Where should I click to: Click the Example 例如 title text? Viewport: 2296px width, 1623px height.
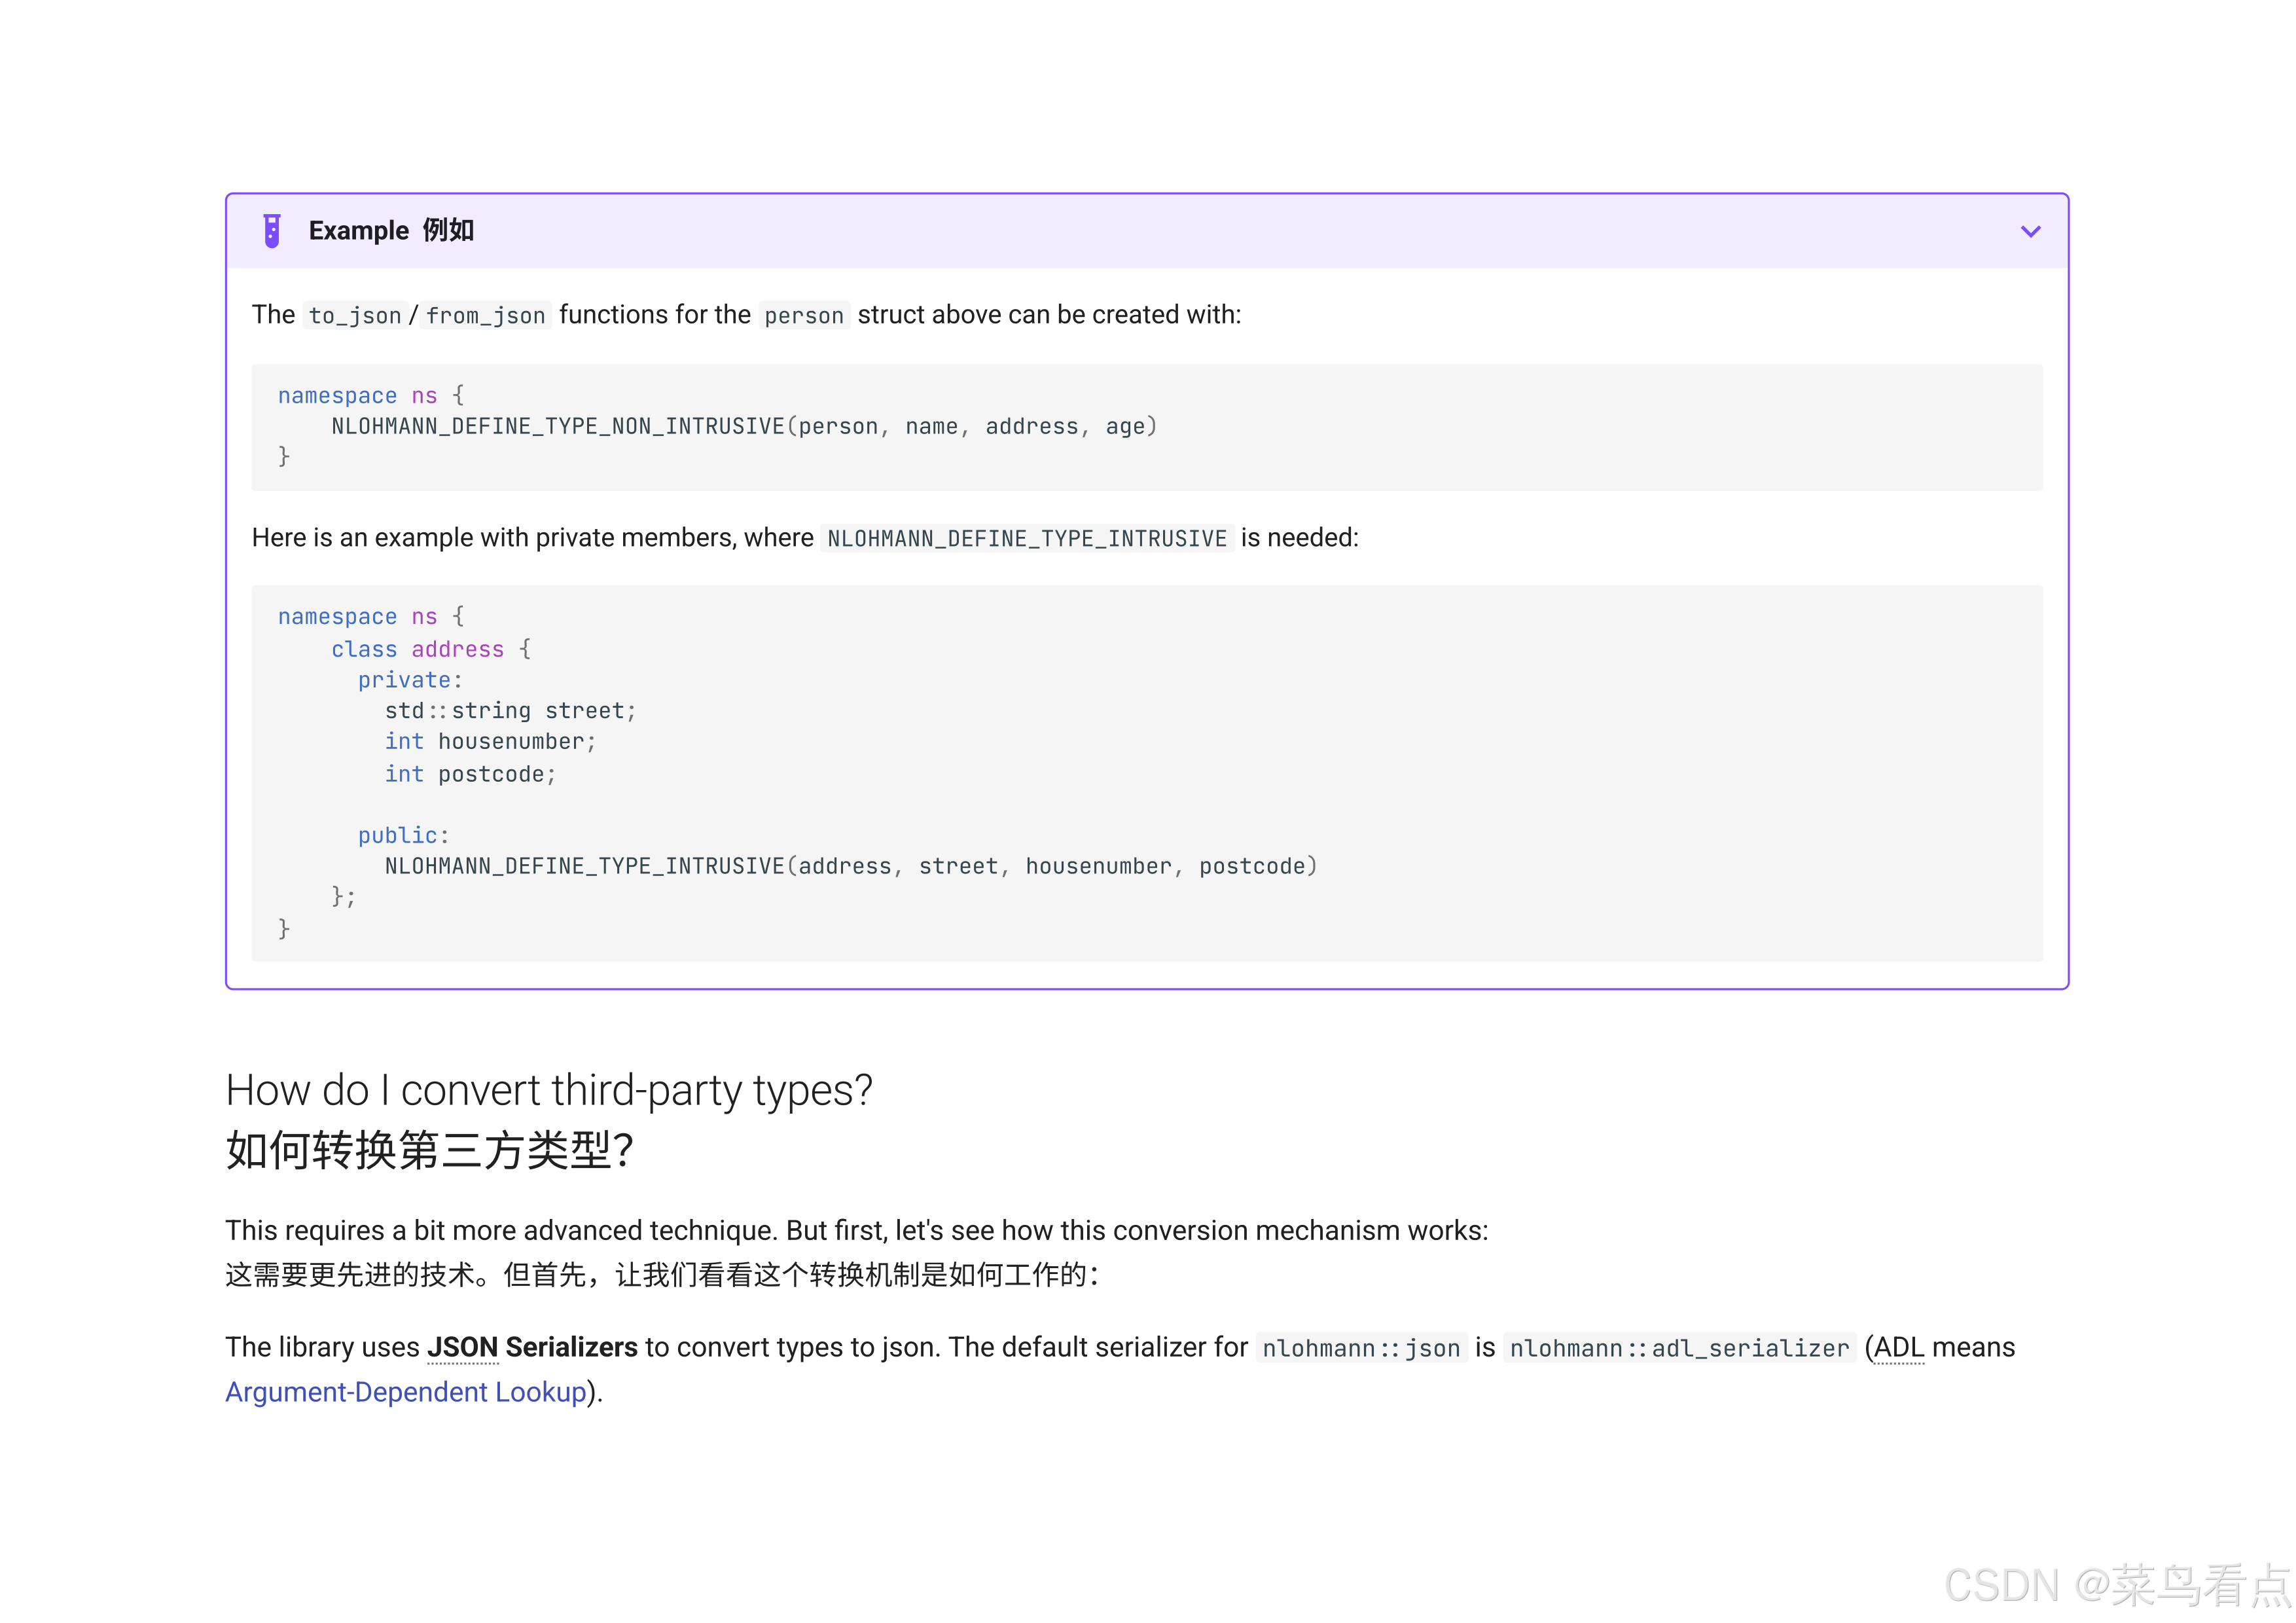point(391,231)
